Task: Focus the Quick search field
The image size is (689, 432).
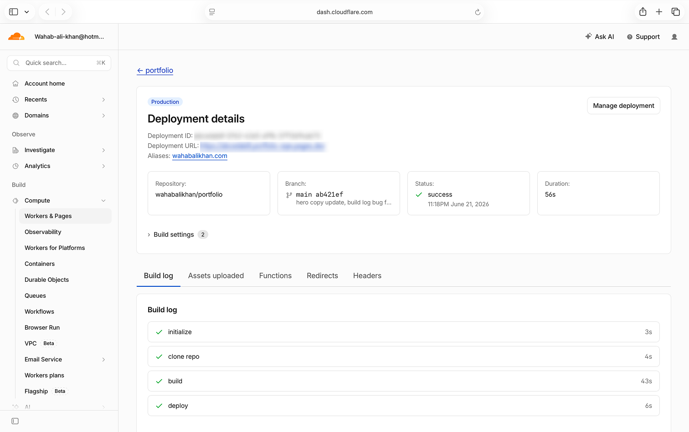Action: (59, 63)
